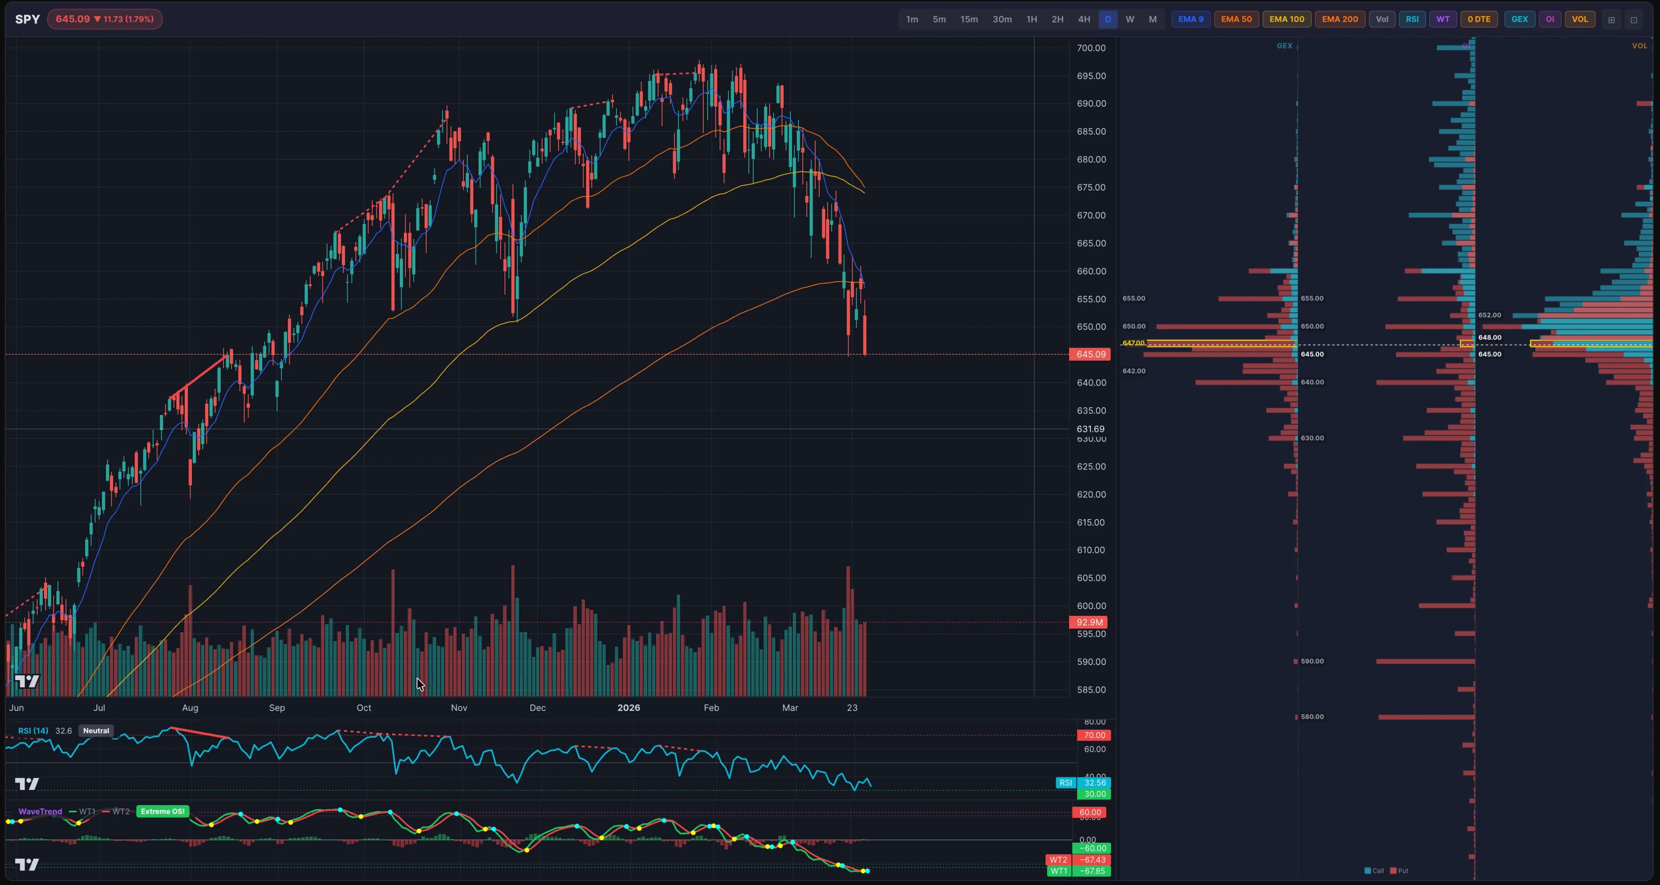Switch to 4H timeframe
This screenshot has height=885, width=1660.
[1084, 19]
